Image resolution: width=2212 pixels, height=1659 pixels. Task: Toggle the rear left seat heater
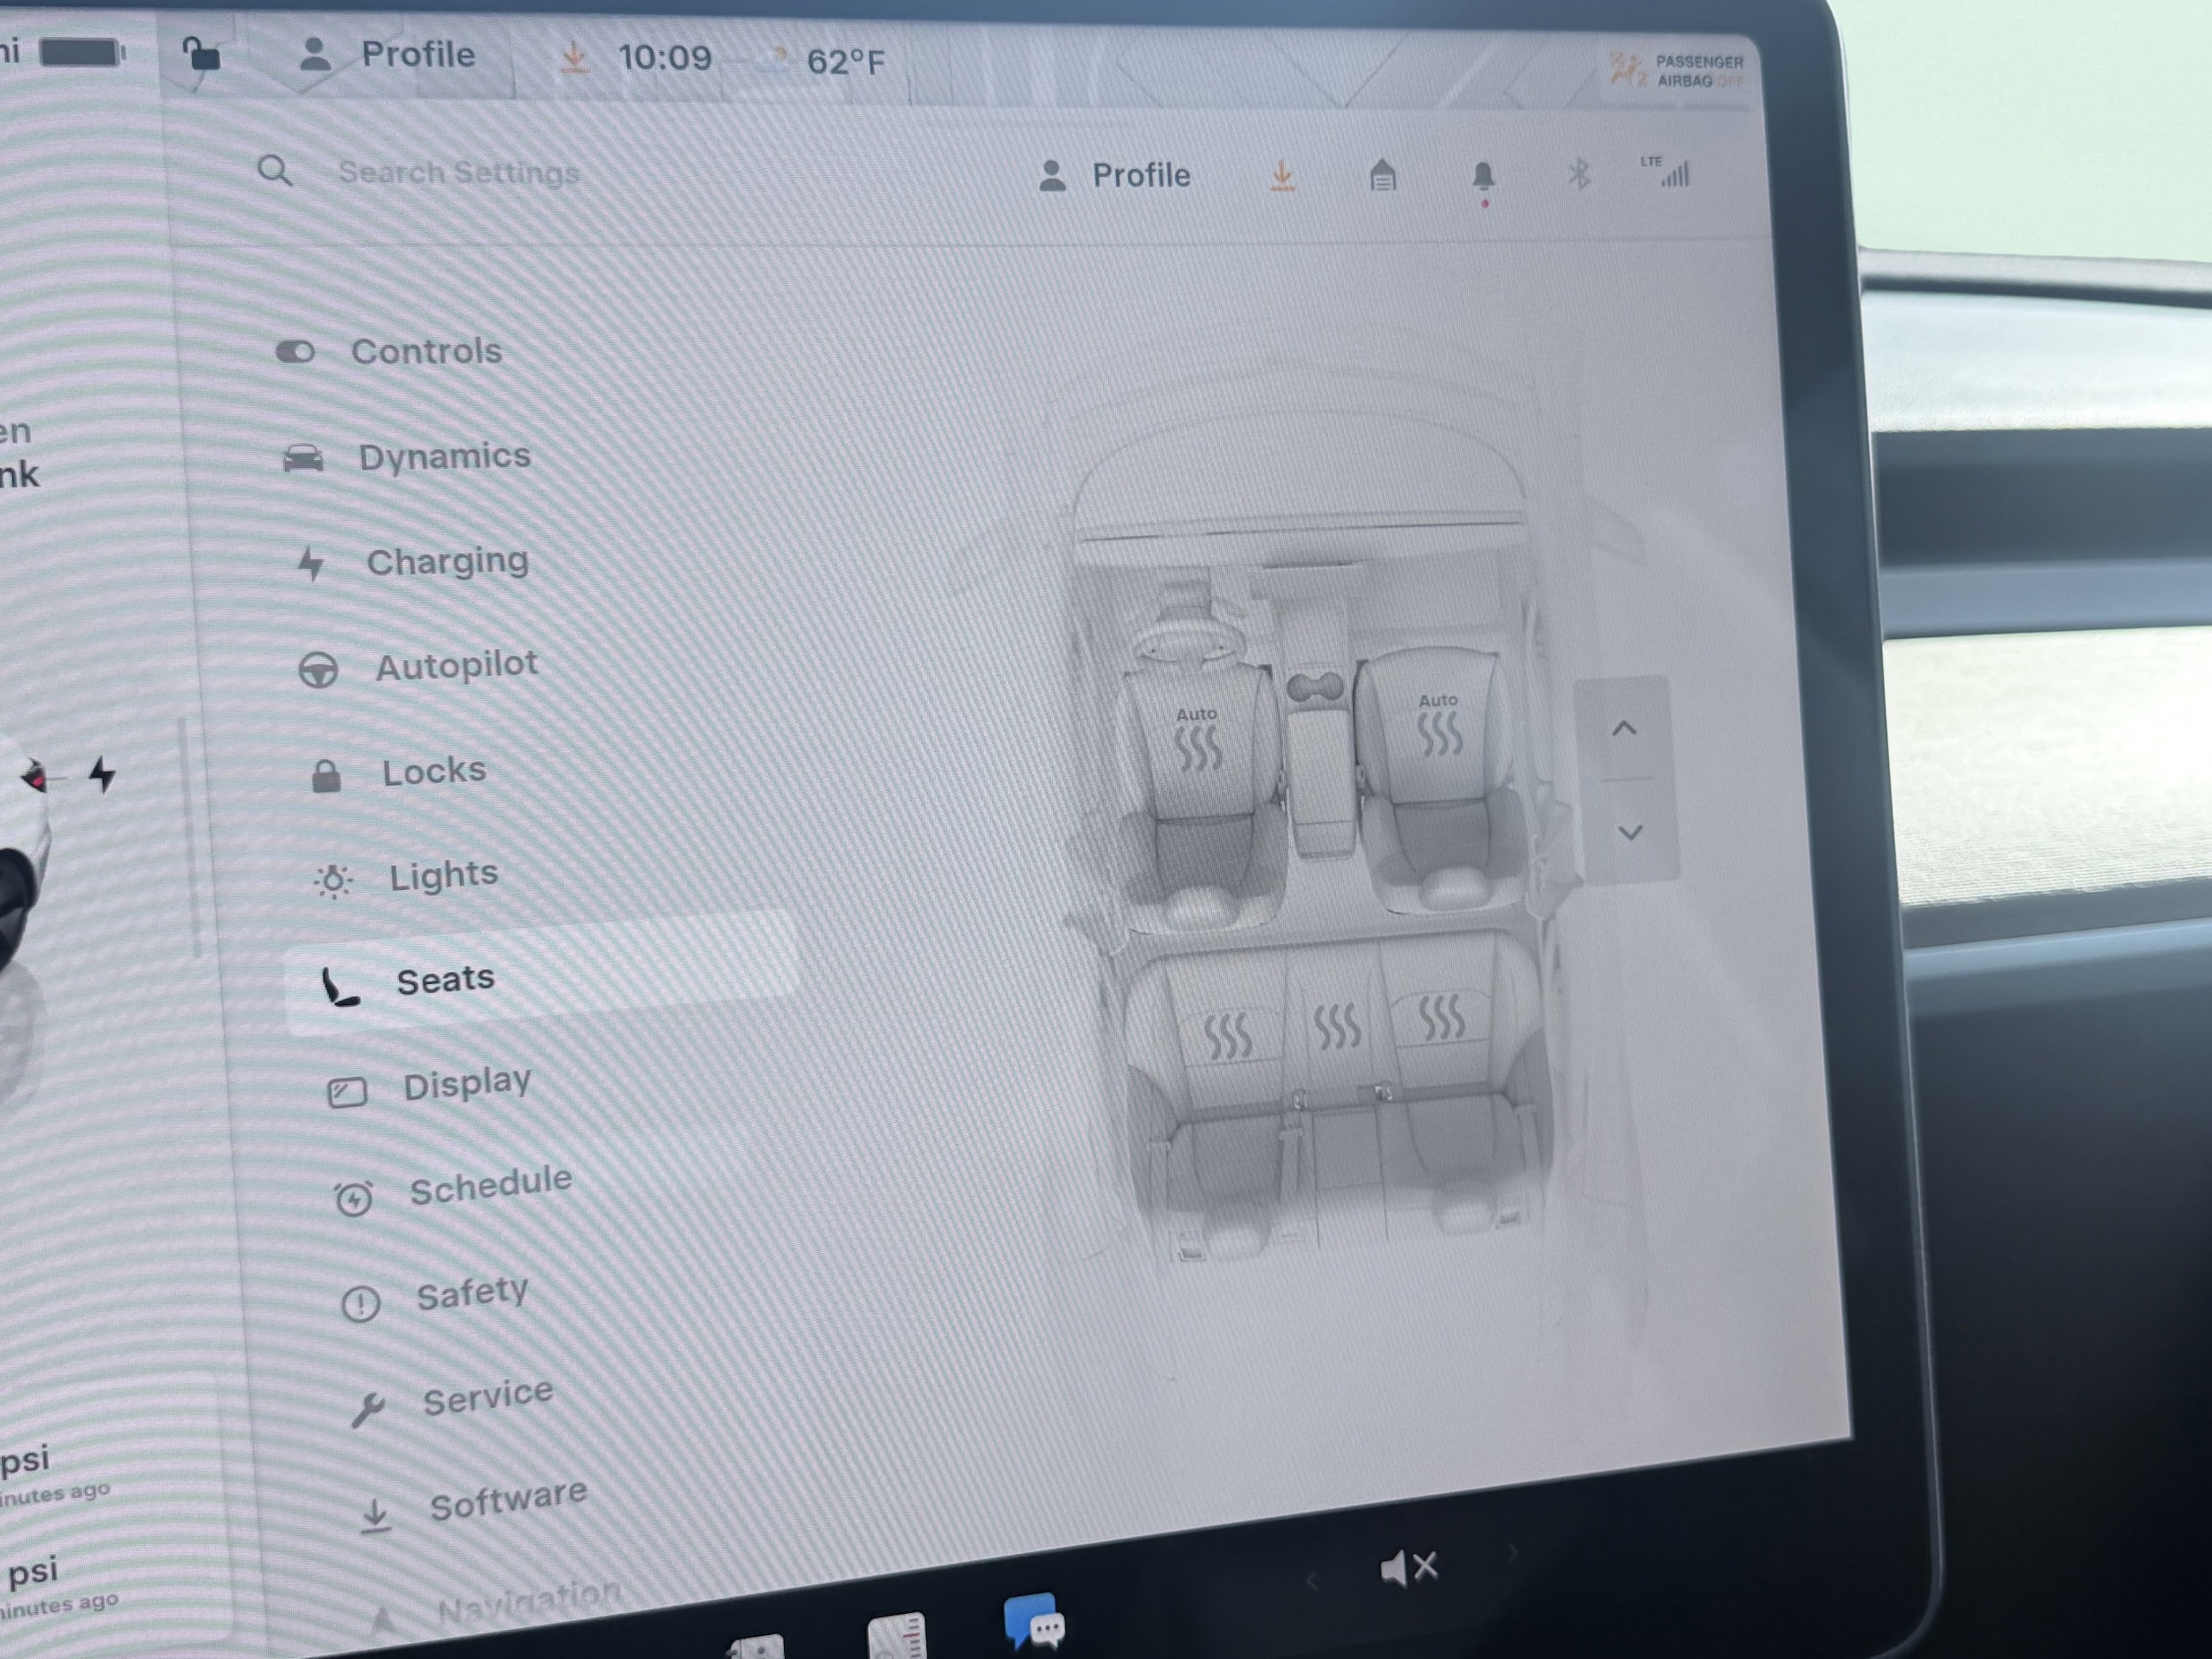point(1226,1036)
